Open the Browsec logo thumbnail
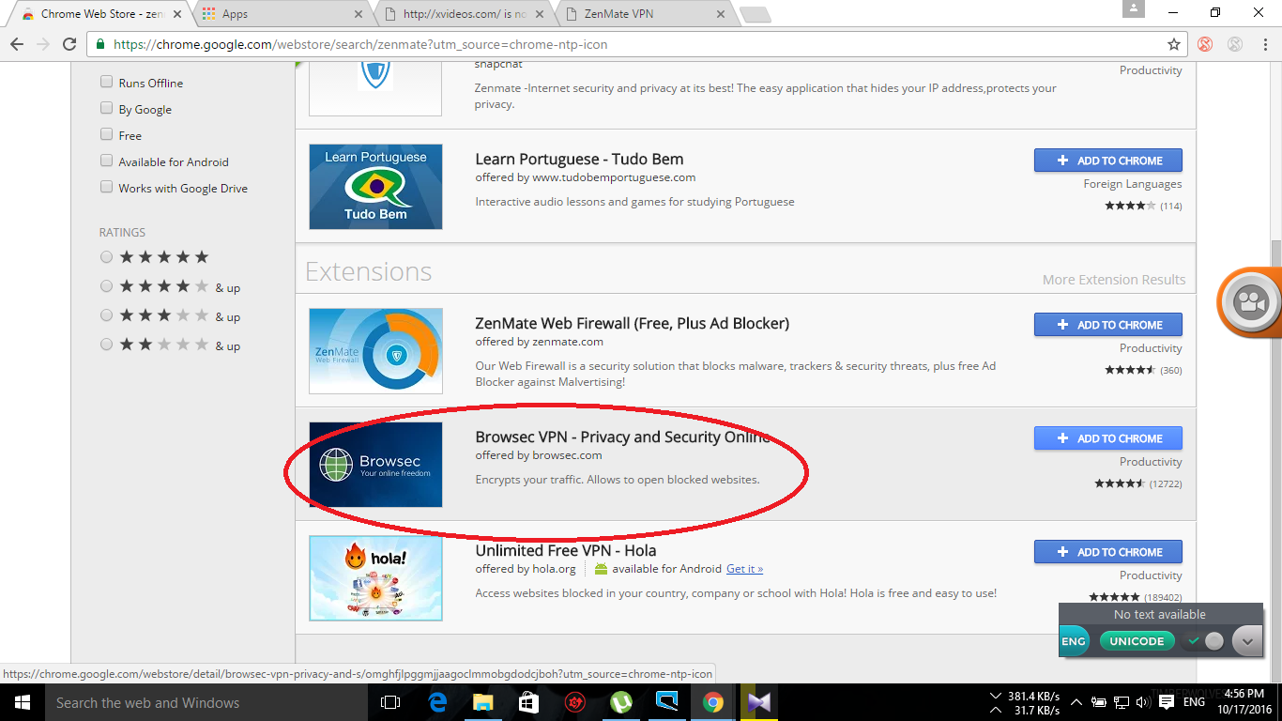Screen dimensions: 1282x721 coord(375,465)
